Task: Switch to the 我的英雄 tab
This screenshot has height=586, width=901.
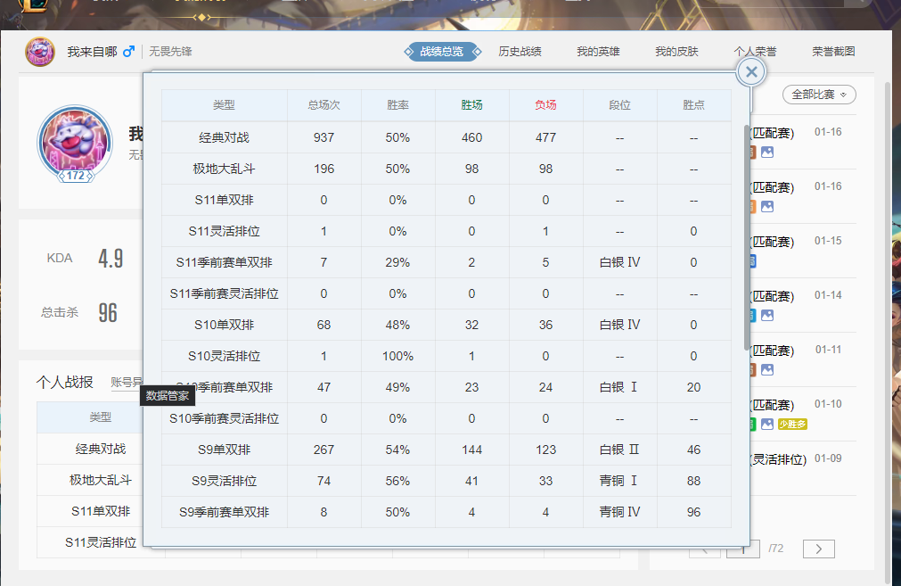Action: [598, 52]
